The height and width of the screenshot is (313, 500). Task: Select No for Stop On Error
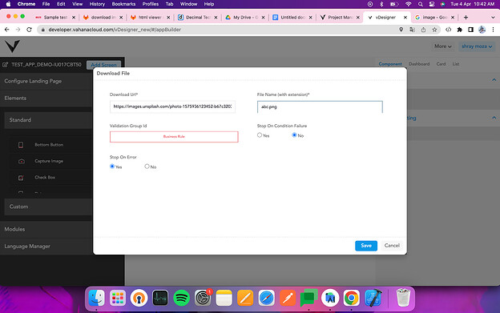tap(147, 167)
